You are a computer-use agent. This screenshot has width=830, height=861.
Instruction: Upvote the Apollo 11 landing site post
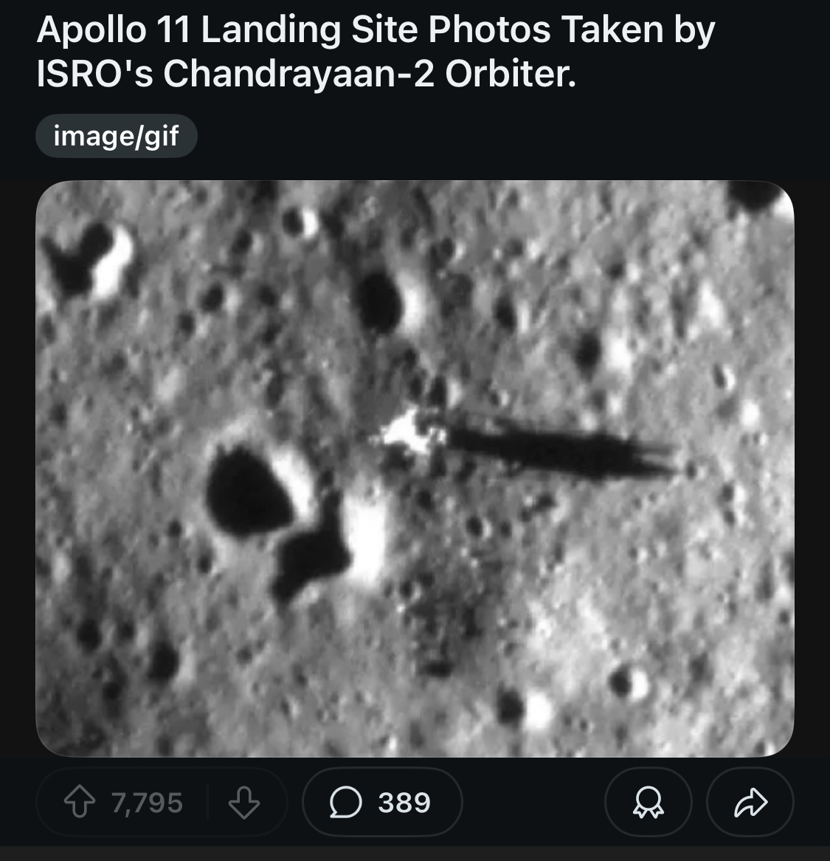pyautogui.click(x=80, y=802)
